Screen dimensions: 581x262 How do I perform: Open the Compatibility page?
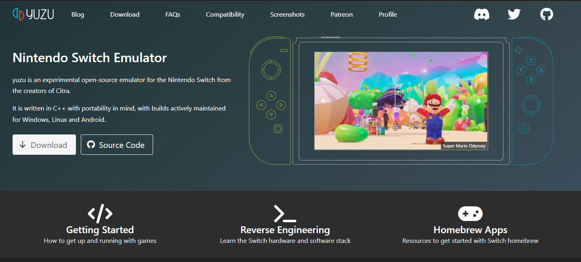[225, 14]
